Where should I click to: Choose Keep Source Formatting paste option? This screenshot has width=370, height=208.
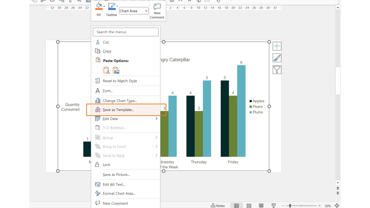pos(107,70)
